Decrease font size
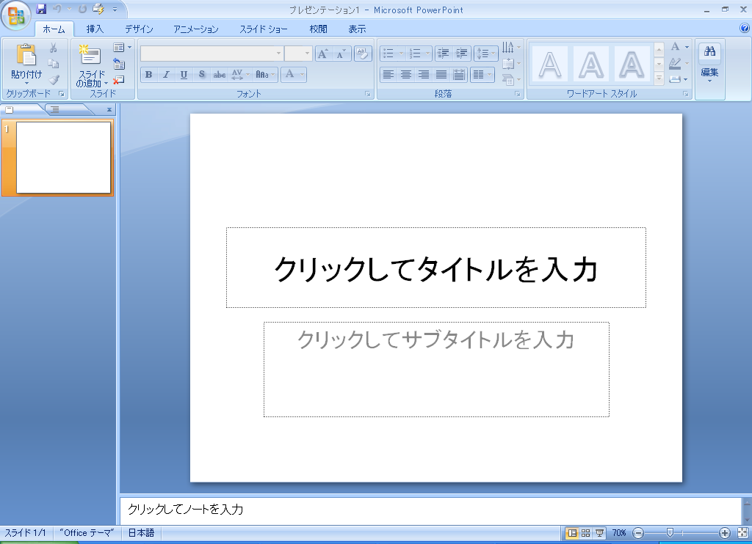Screen dimensions: 752x544 click(341, 54)
